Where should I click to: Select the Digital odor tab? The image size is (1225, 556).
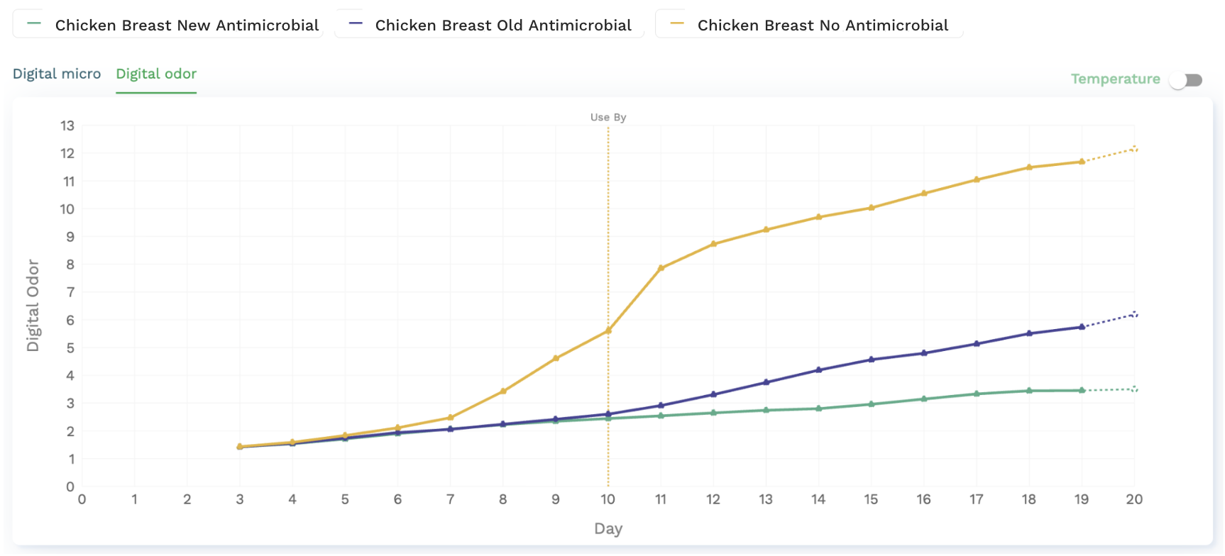point(156,74)
